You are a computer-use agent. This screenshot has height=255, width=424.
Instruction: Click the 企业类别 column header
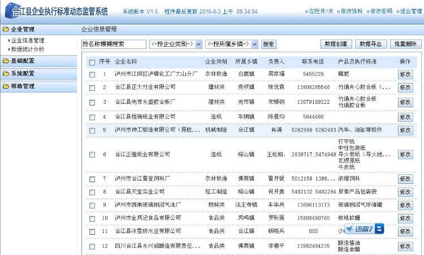pos(216,61)
